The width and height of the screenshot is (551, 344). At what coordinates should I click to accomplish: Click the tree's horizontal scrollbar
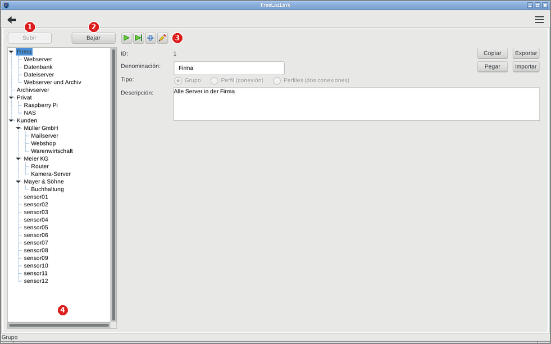59,325
